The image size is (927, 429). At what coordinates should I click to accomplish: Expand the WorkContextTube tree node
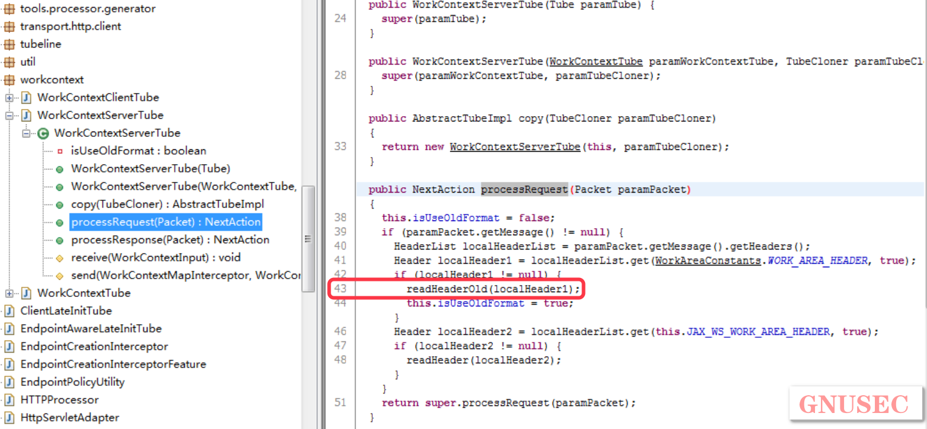coord(9,293)
